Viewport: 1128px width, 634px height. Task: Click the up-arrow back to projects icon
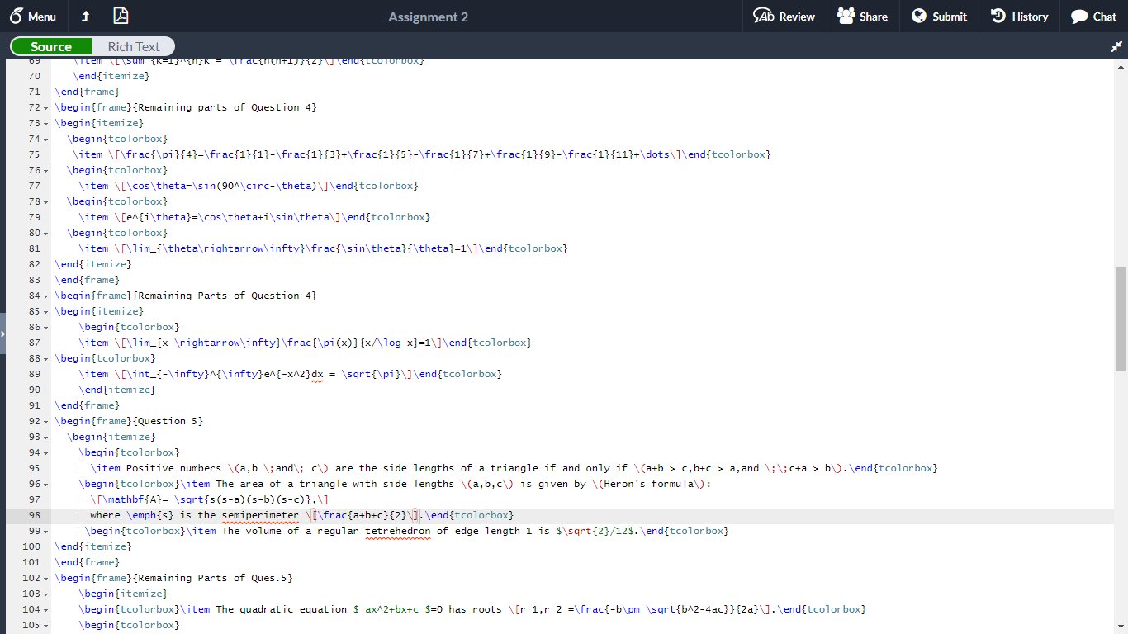(x=85, y=17)
